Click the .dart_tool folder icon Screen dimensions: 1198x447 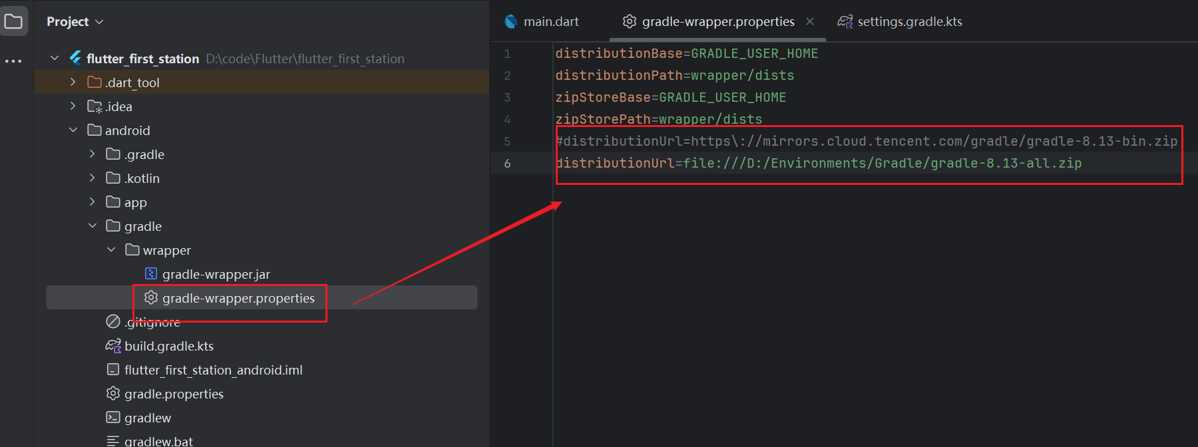(95, 82)
